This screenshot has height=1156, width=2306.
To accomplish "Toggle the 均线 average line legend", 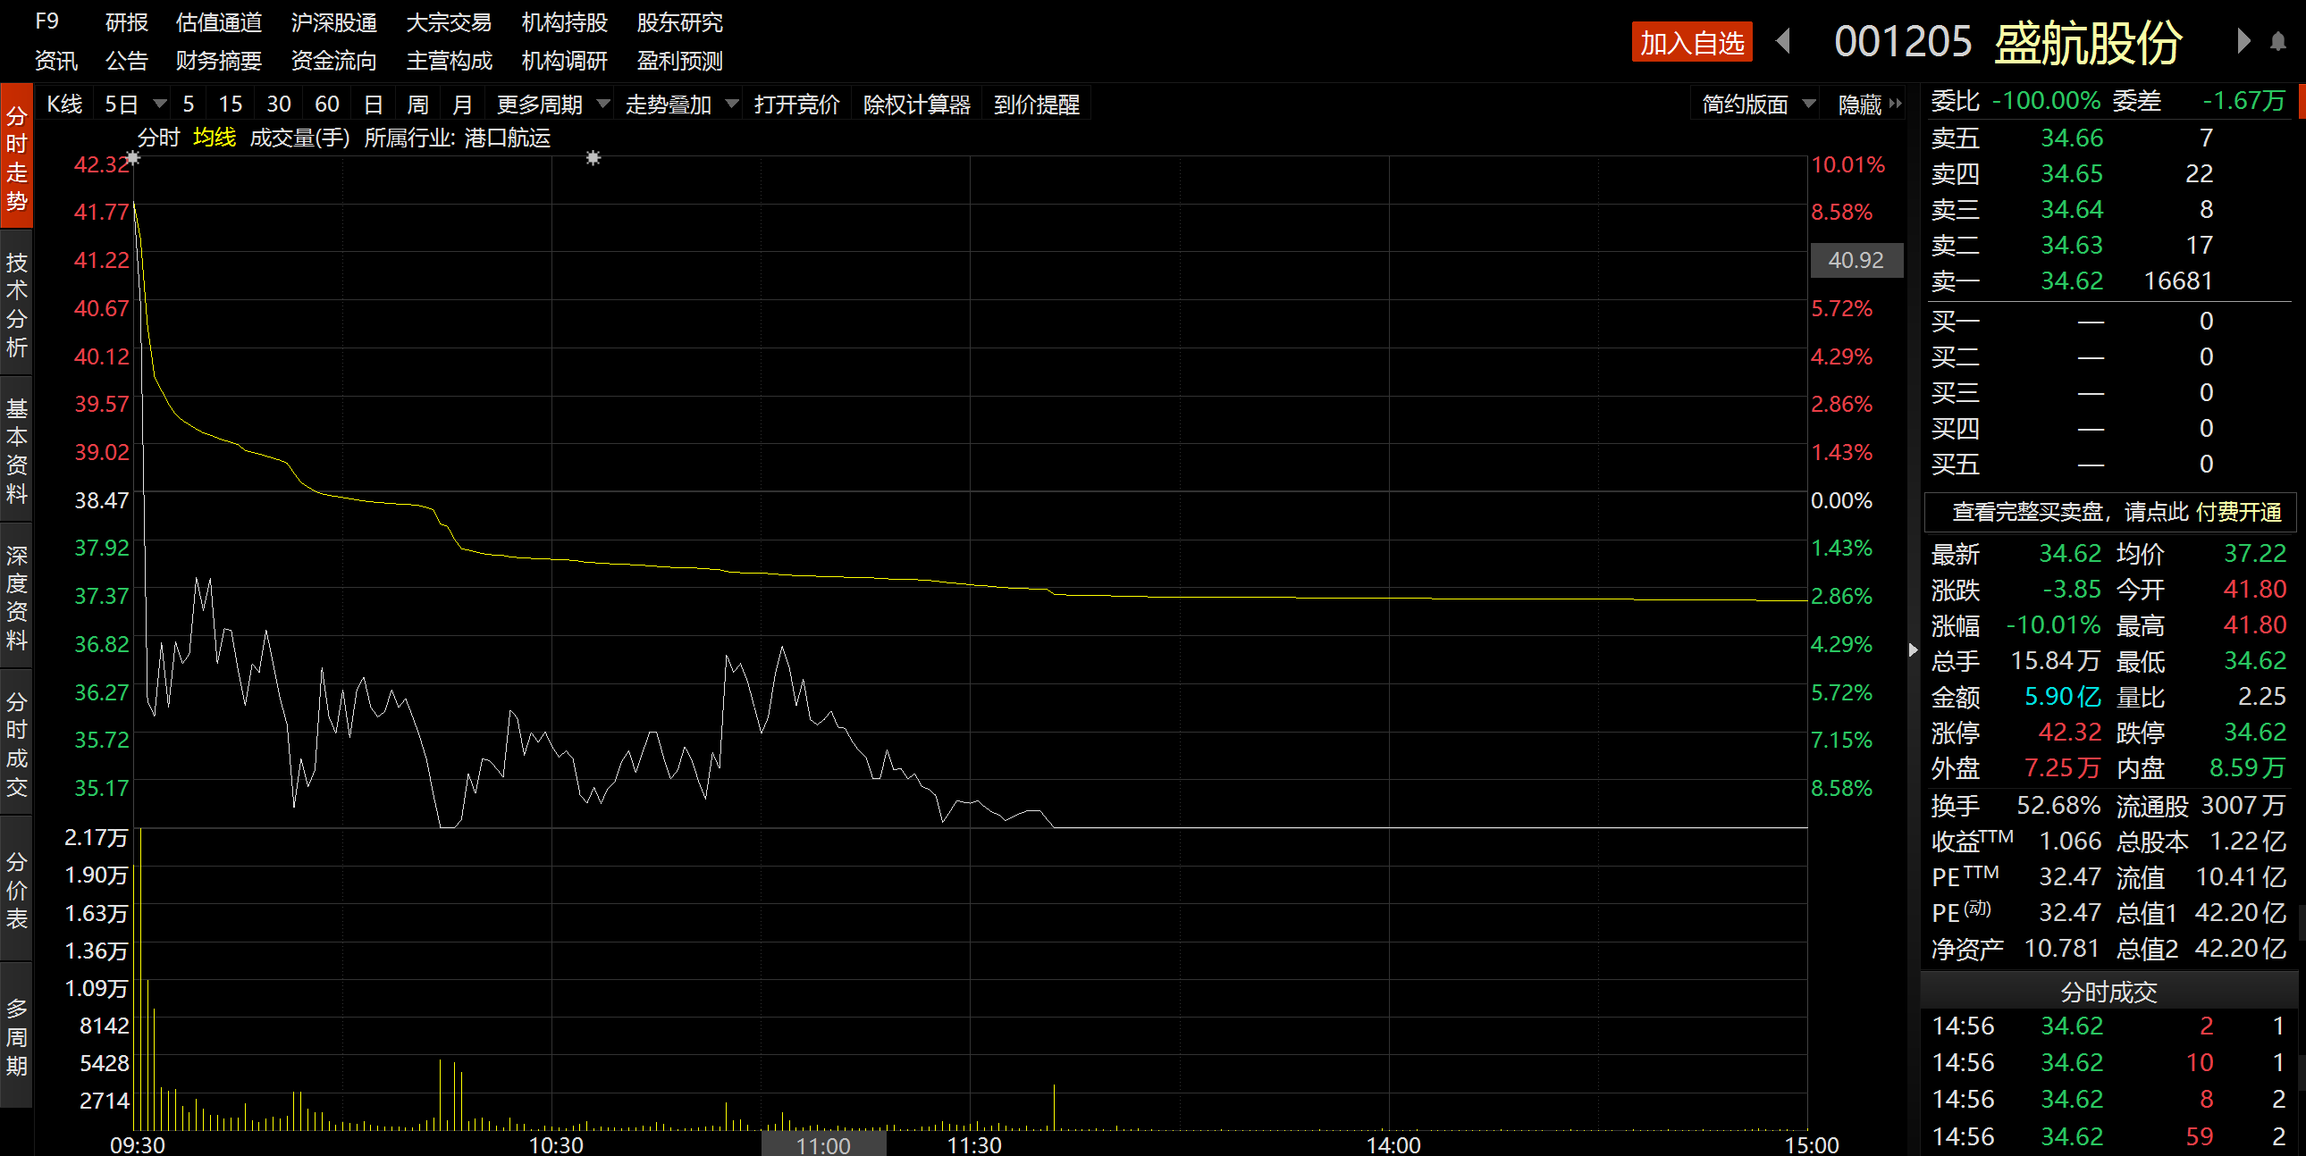I will (x=215, y=138).
